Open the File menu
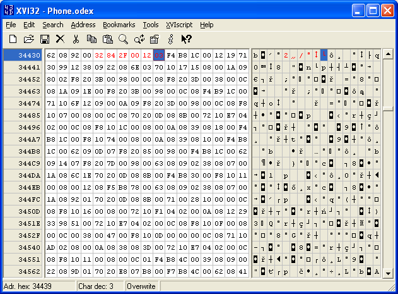Image resolution: width=398 pixels, height=294 pixels. pos(11,25)
